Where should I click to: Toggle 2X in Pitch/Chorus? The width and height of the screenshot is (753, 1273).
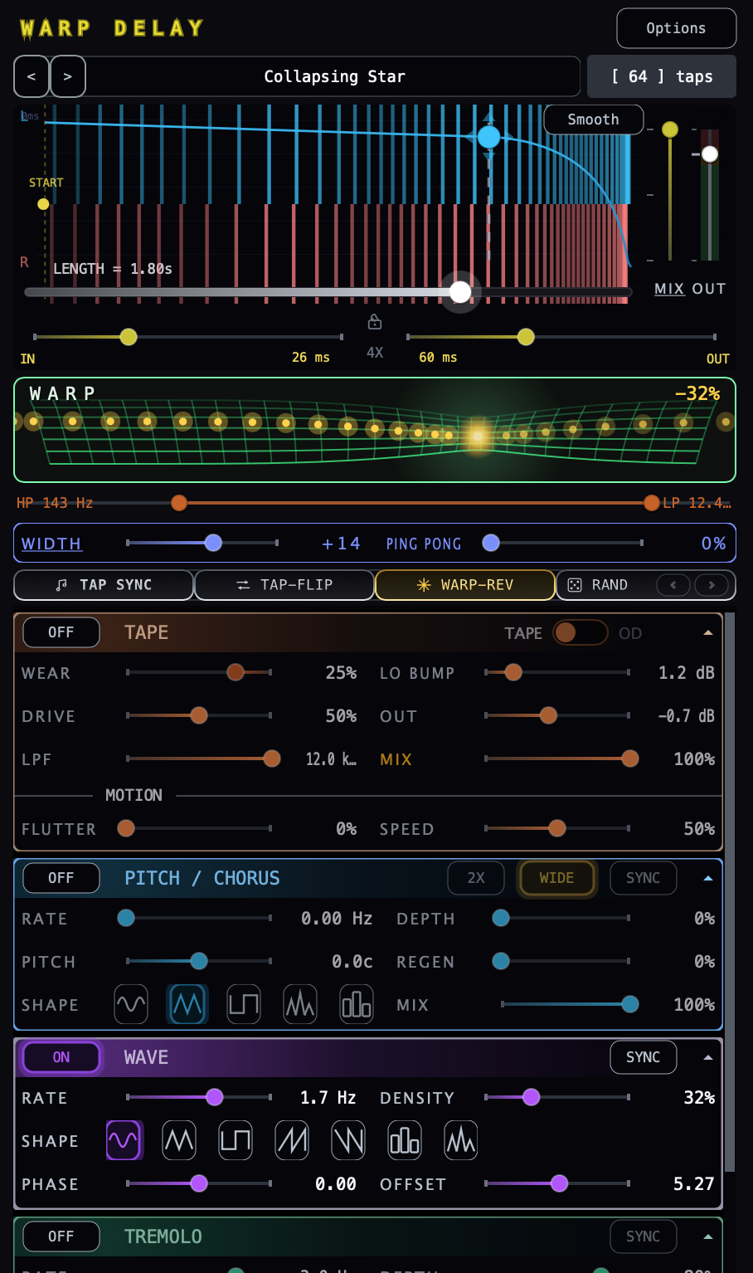click(476, 878)
